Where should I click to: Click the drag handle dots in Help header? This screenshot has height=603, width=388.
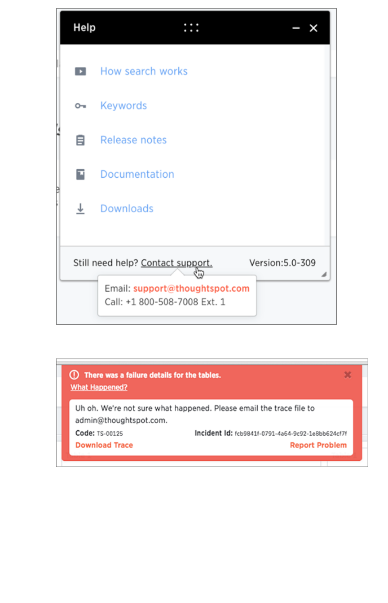pyautogui.click(x=191, y=28)
